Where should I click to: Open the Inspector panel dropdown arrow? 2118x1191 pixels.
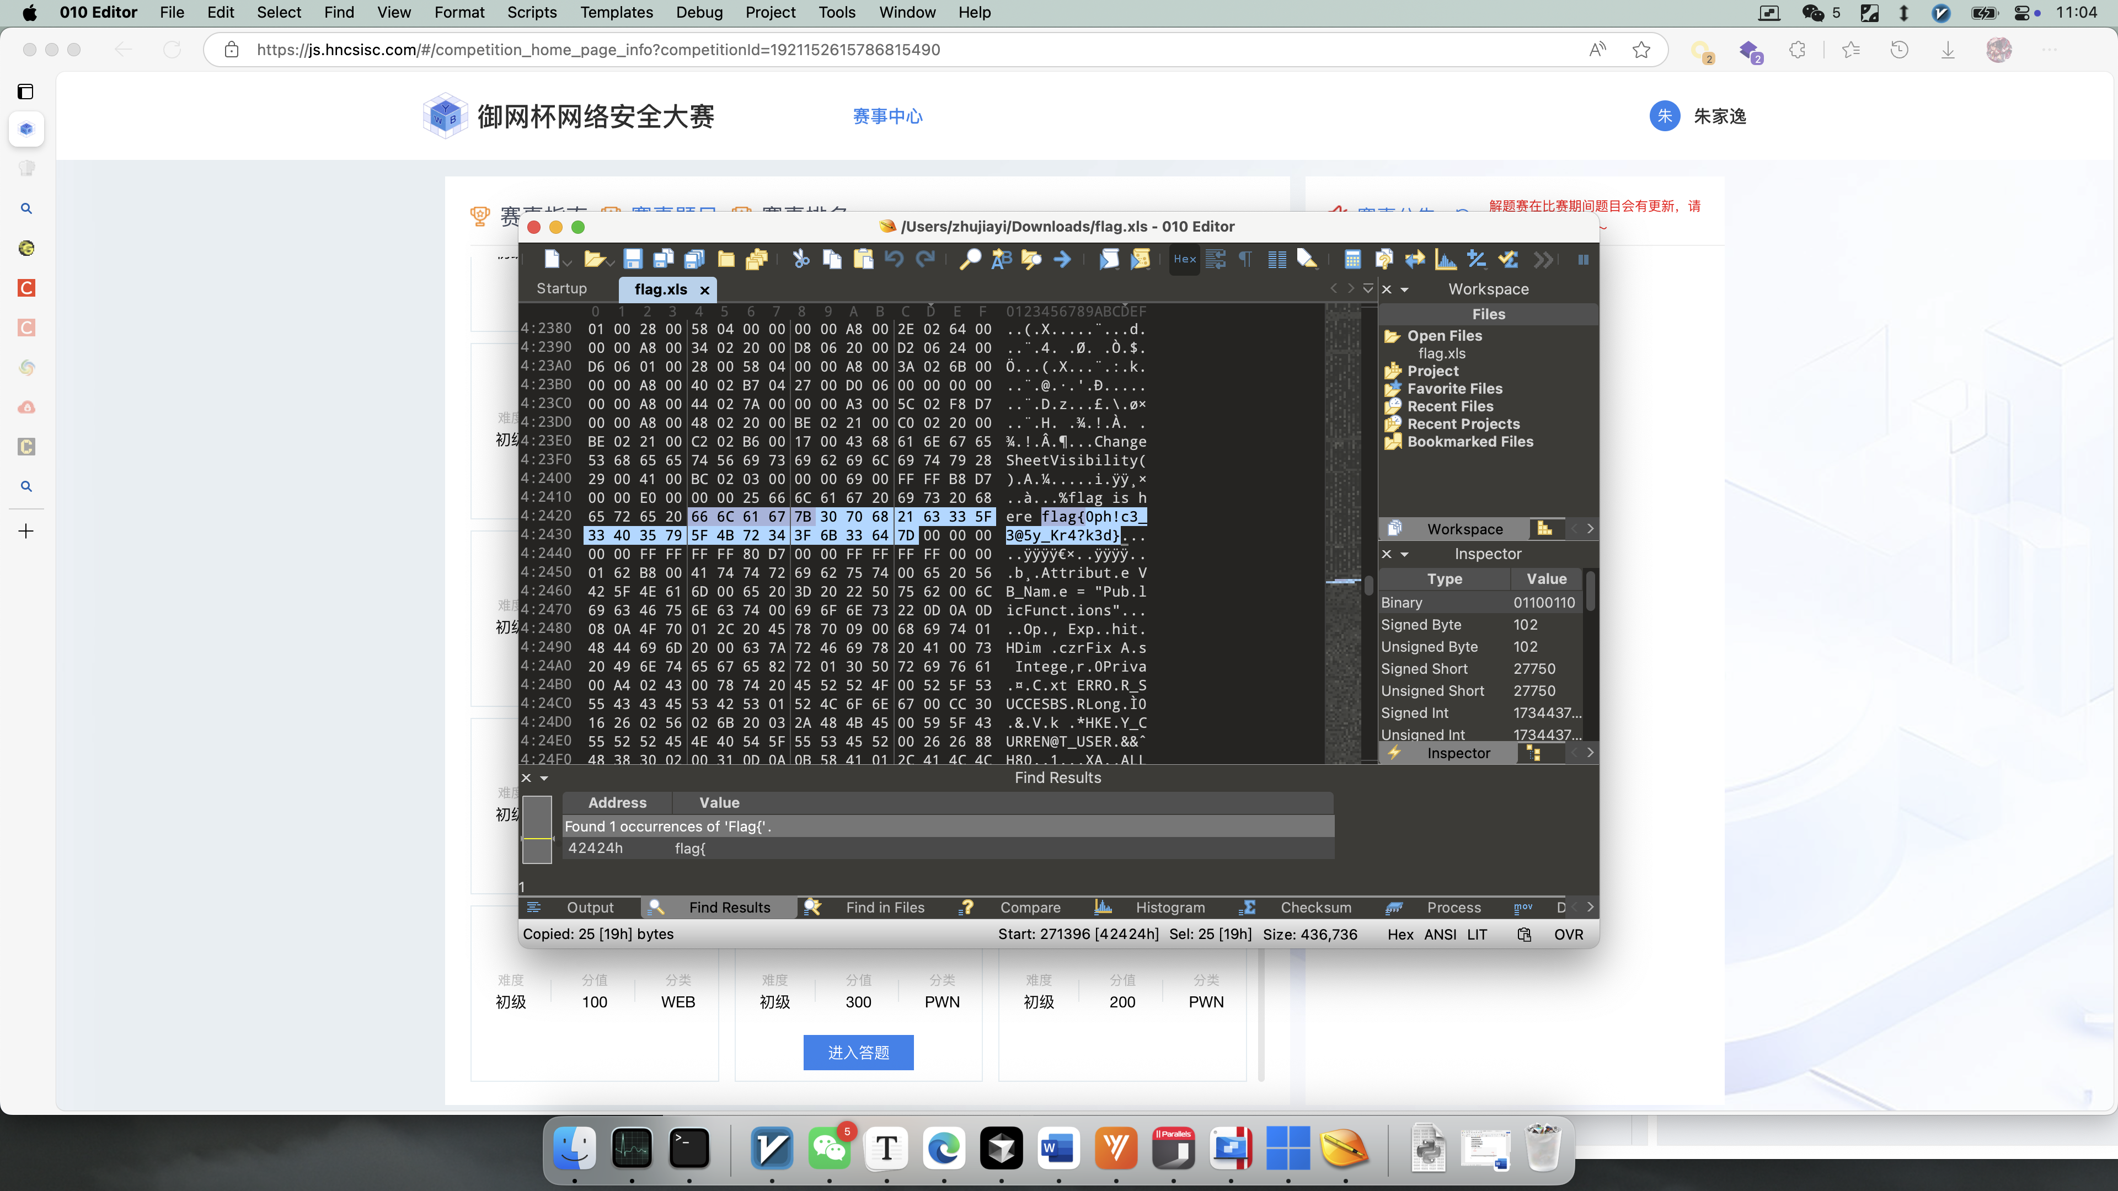pyautogui.click(x=1404, y=554)
